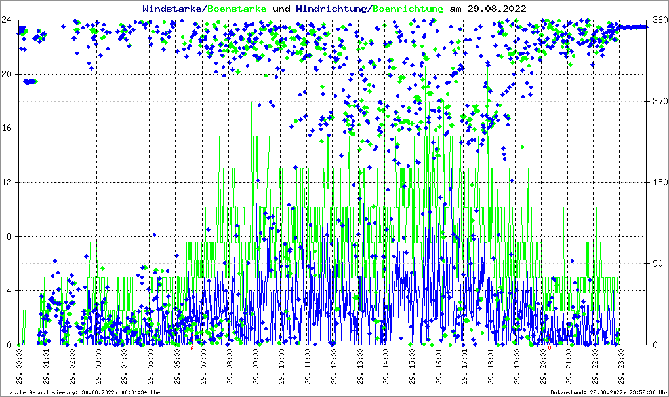The width and height of the screenshot is (669, 397).
Task: Click the green "Boenstarke" title word
Action: pos(237,9)
